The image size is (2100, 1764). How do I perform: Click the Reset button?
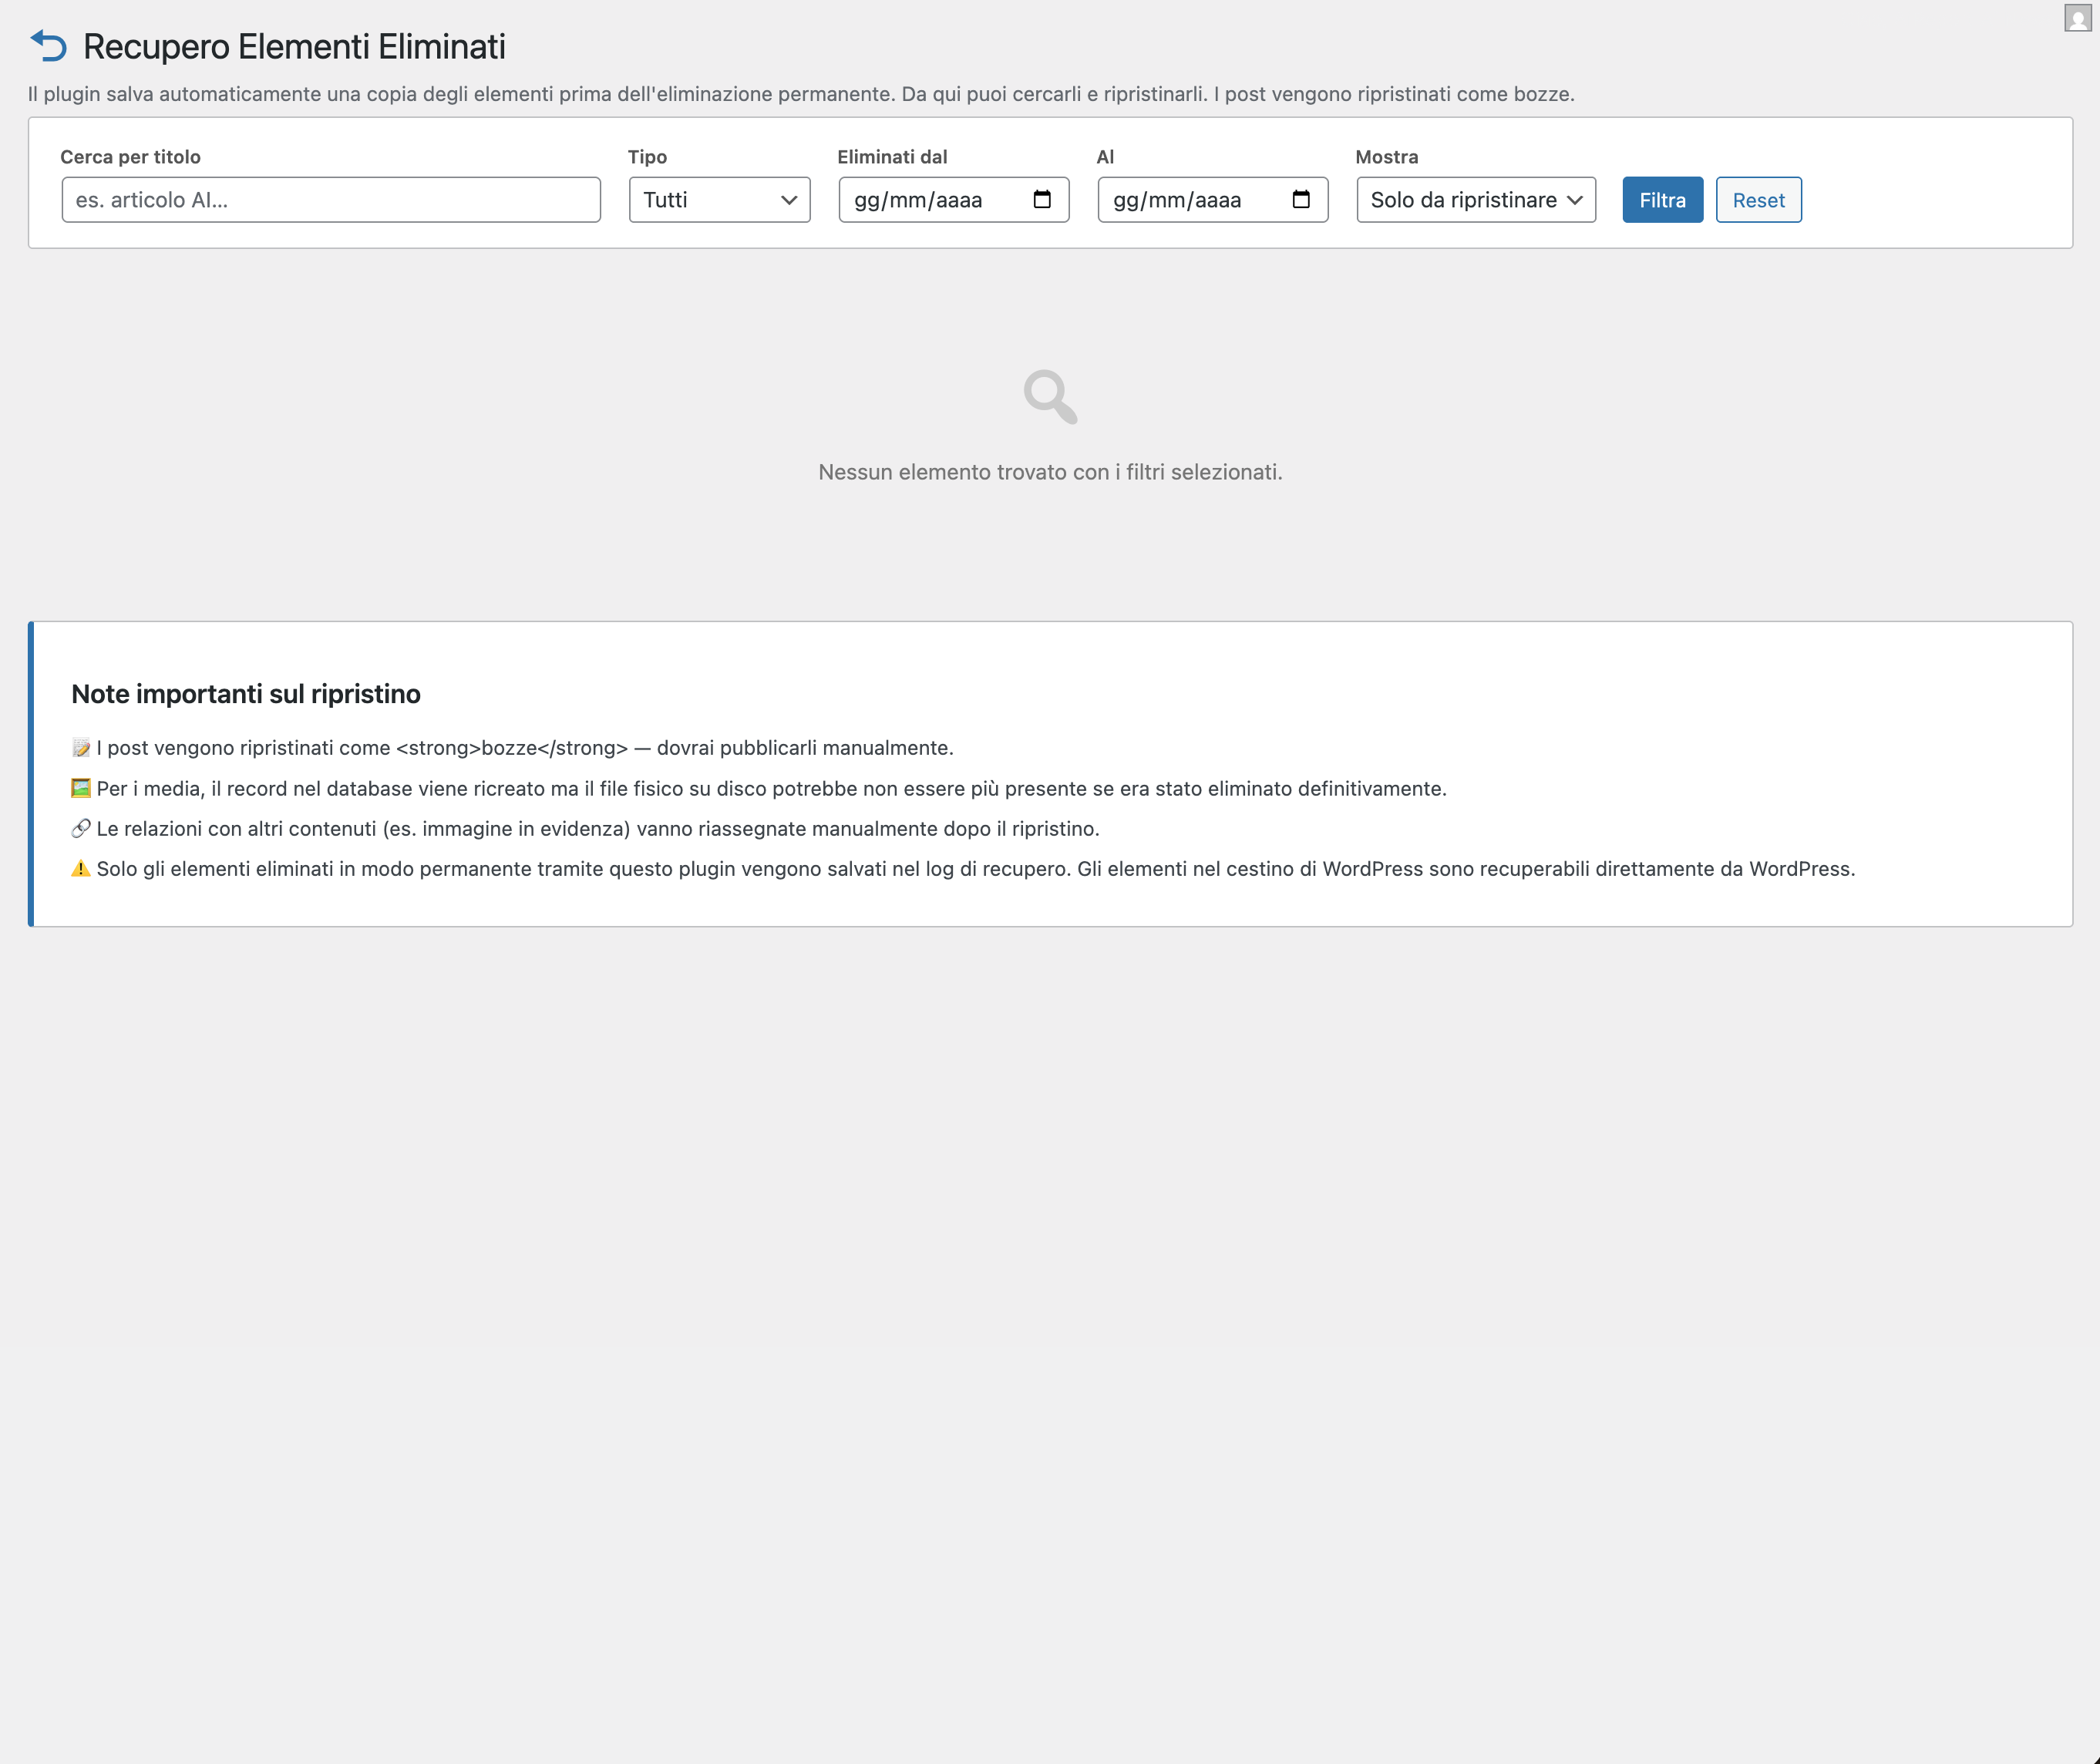[x=1758, y=200]
